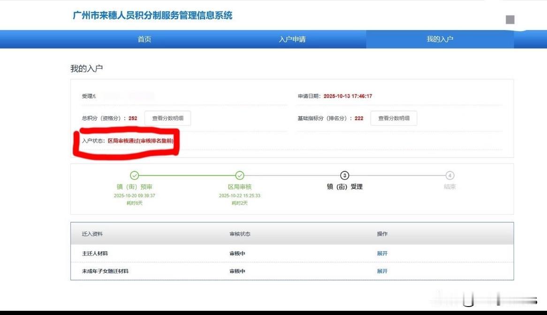The image size is (547, 315).
Task: Click the progress bar between 预审 and 区局审核
Action: point(187,176)
